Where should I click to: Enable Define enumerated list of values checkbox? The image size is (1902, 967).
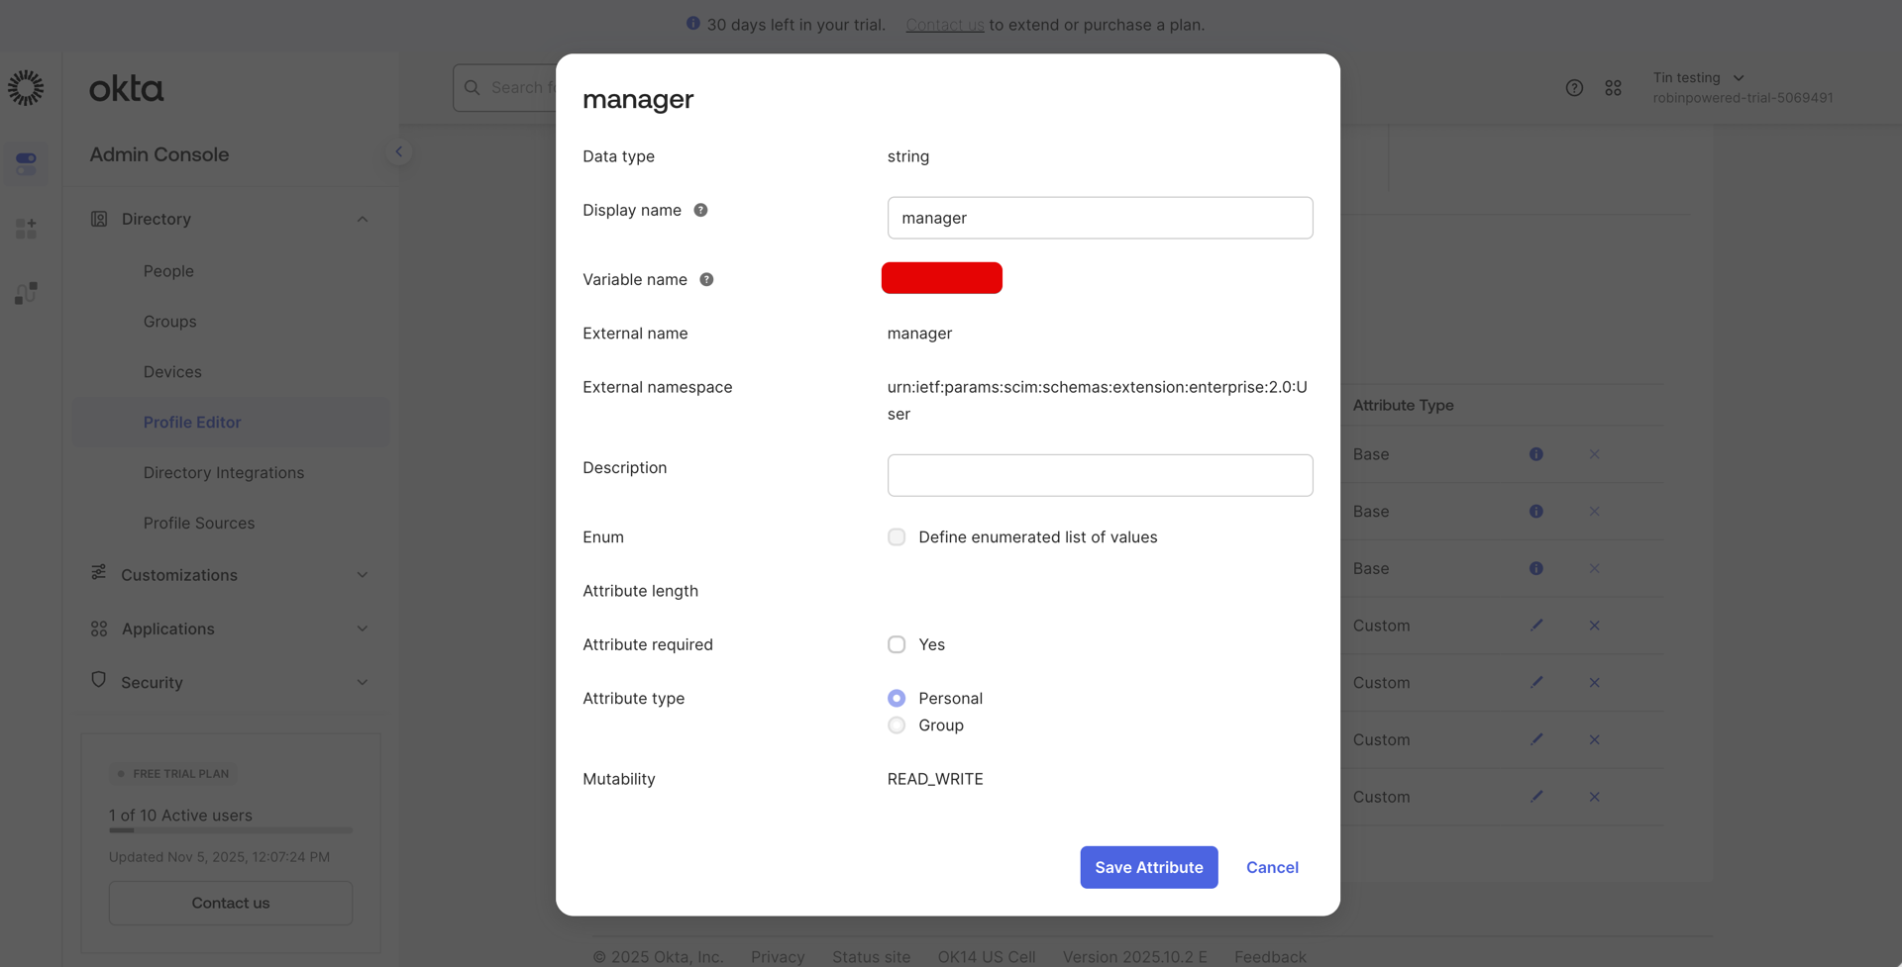[x=897, y=536]
